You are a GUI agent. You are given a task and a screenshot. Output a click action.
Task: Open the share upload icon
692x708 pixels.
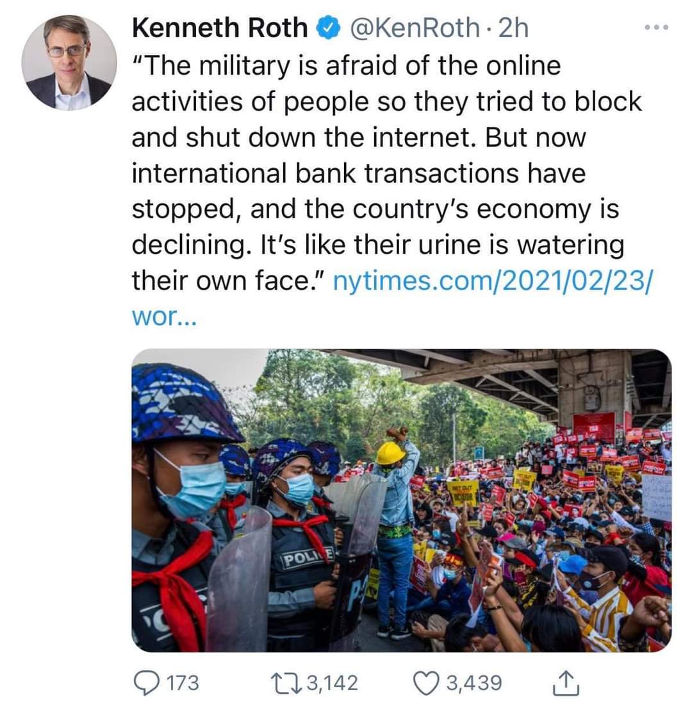tap(566, 682)
